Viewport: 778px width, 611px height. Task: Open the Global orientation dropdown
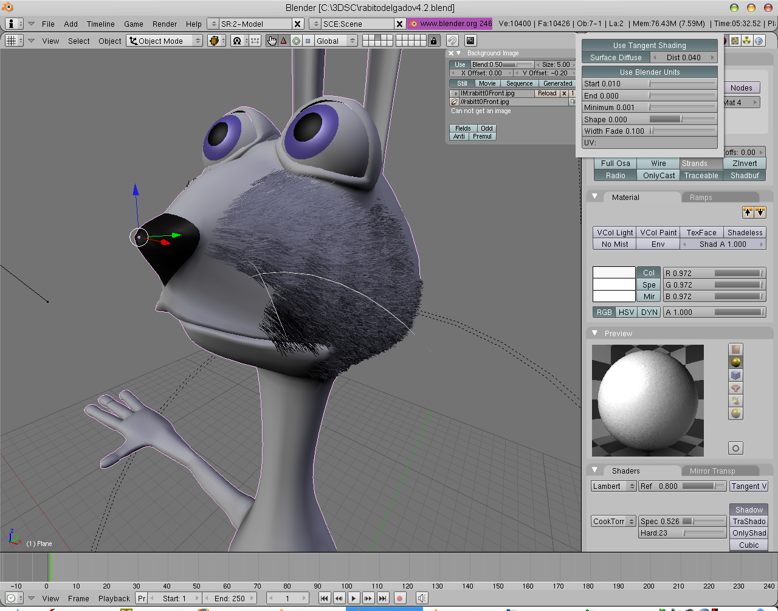(x=336, y=41)
